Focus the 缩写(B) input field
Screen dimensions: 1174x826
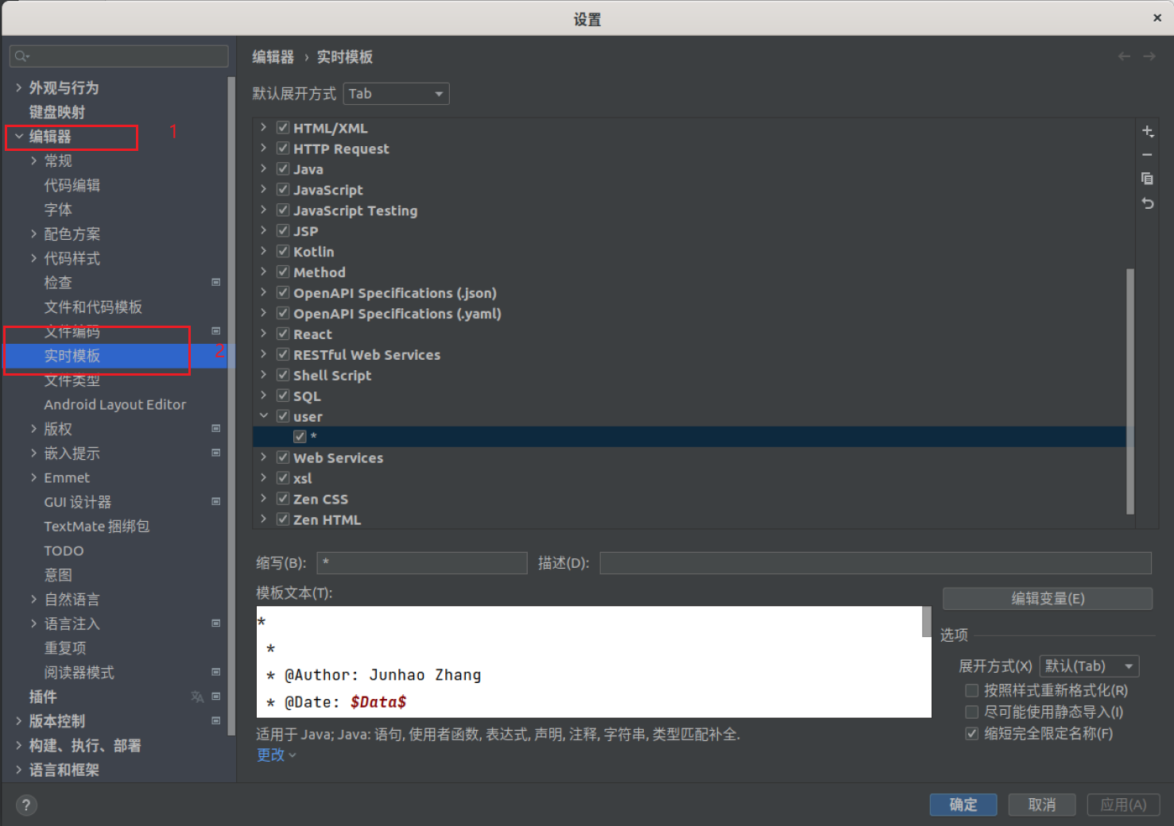point(422,563)
